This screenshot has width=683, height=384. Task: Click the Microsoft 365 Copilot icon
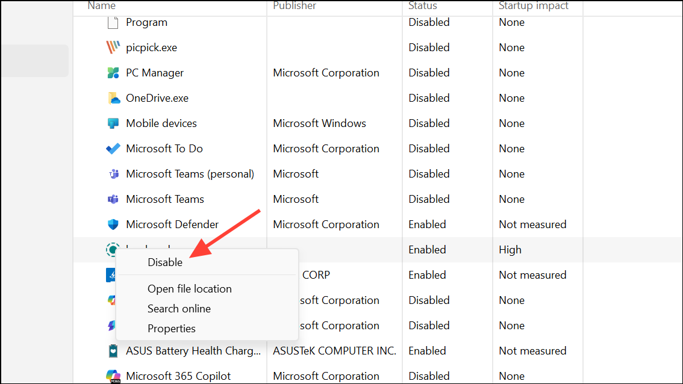click(x=113, y=376)
